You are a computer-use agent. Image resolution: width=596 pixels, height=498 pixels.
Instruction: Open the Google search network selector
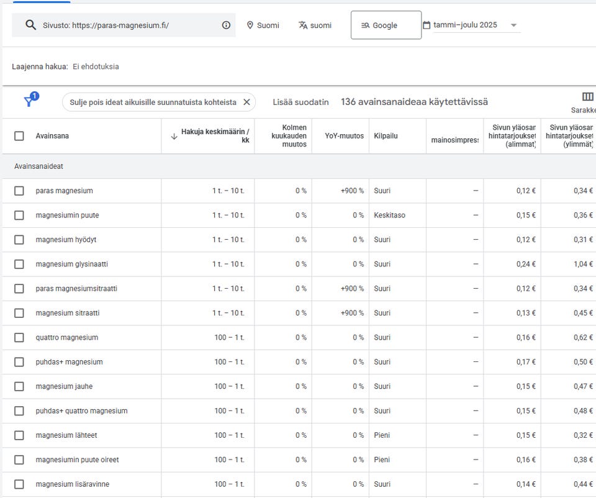(386, 25)
